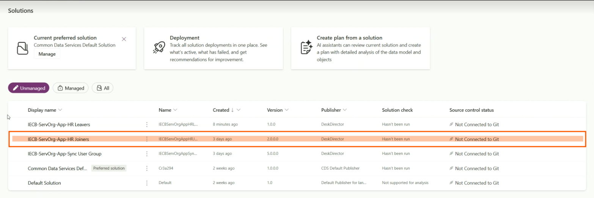Open more options for Common Data Services row

point(147,168)
